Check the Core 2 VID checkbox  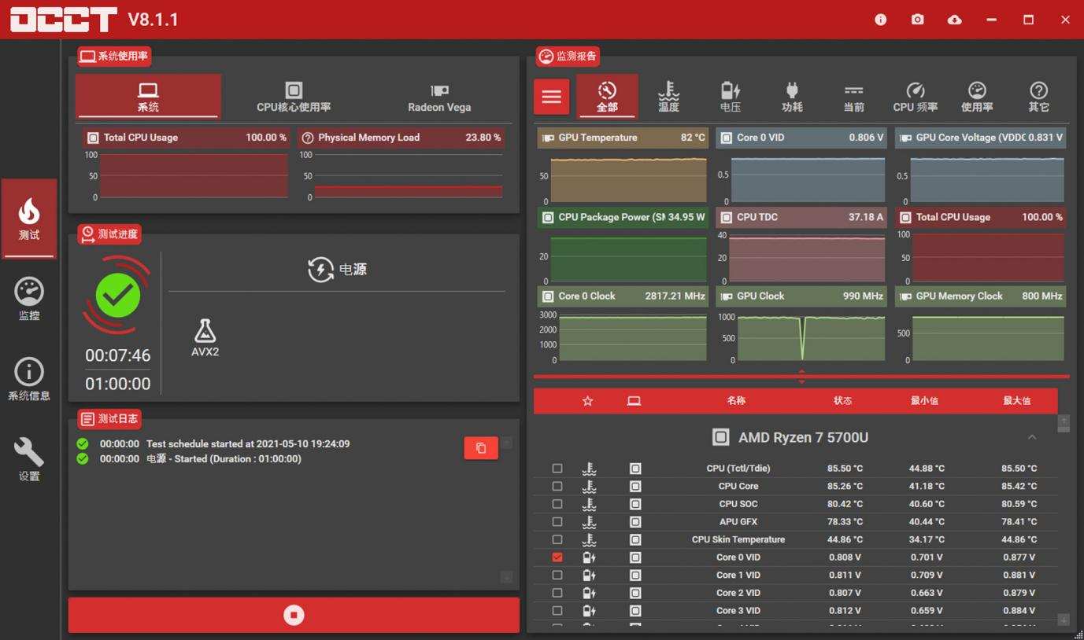557,593
